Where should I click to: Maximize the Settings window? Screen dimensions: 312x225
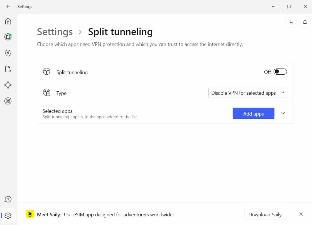point(289,6)
